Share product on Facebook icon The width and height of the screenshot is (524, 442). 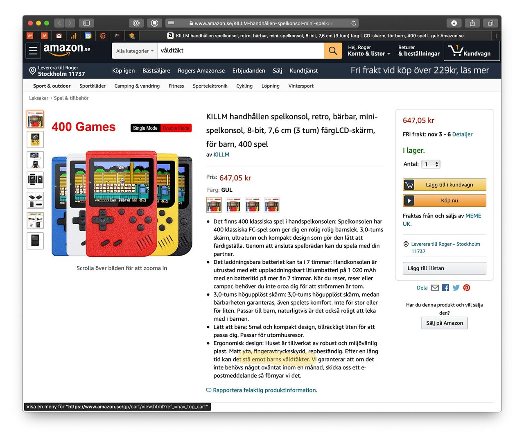[445, 288]
